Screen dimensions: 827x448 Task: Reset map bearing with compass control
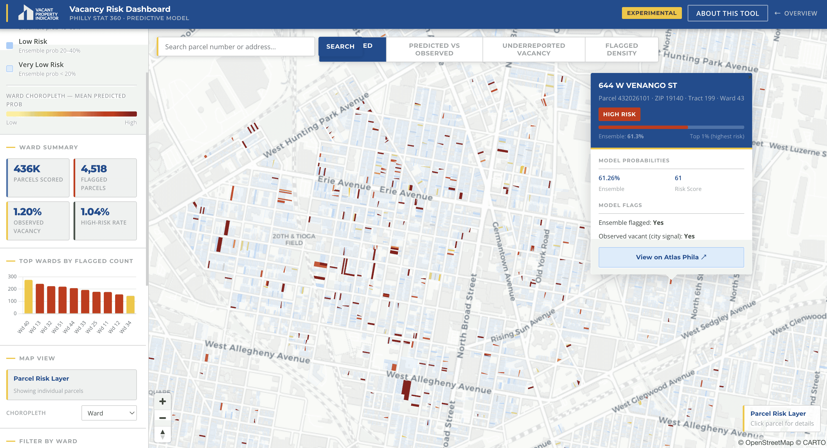162,434
